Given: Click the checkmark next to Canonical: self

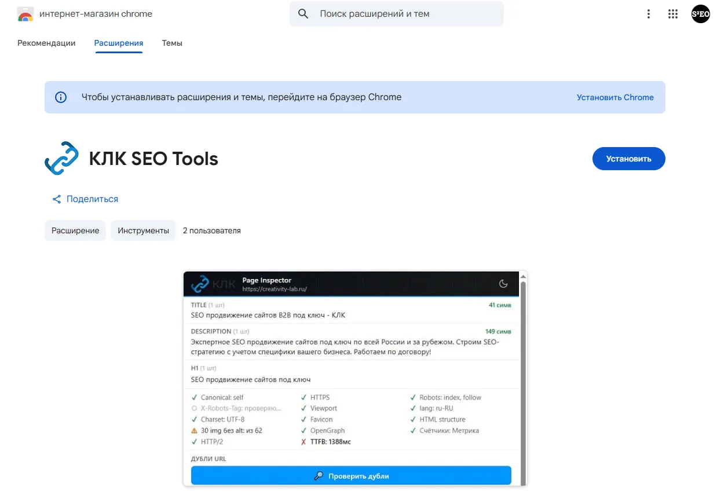Looking at the screenshot, I should coord(195,398).
